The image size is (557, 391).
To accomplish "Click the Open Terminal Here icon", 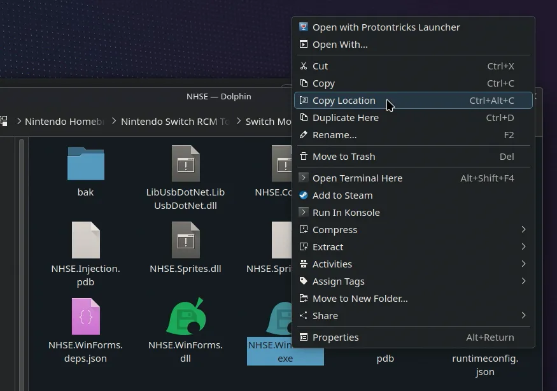I will [x=304, y=178].
